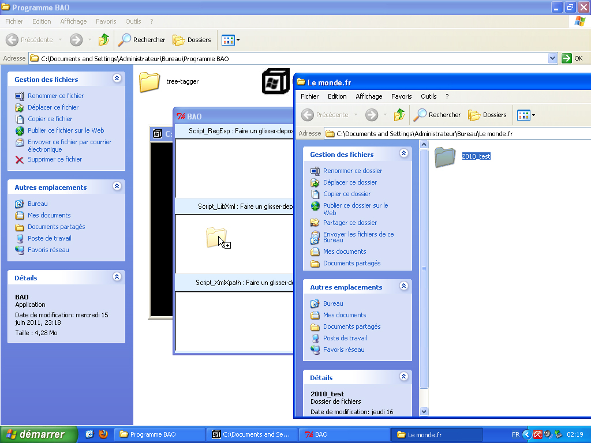The image size is (591, 443).
Task: Click the OK go button
Action: (x=572, y=58)
